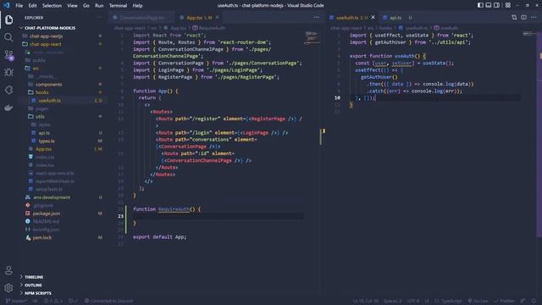Viewport: 542px width, 305px height.
Task: Open the Accounts icon in activity bar
Action: point(8,270)
